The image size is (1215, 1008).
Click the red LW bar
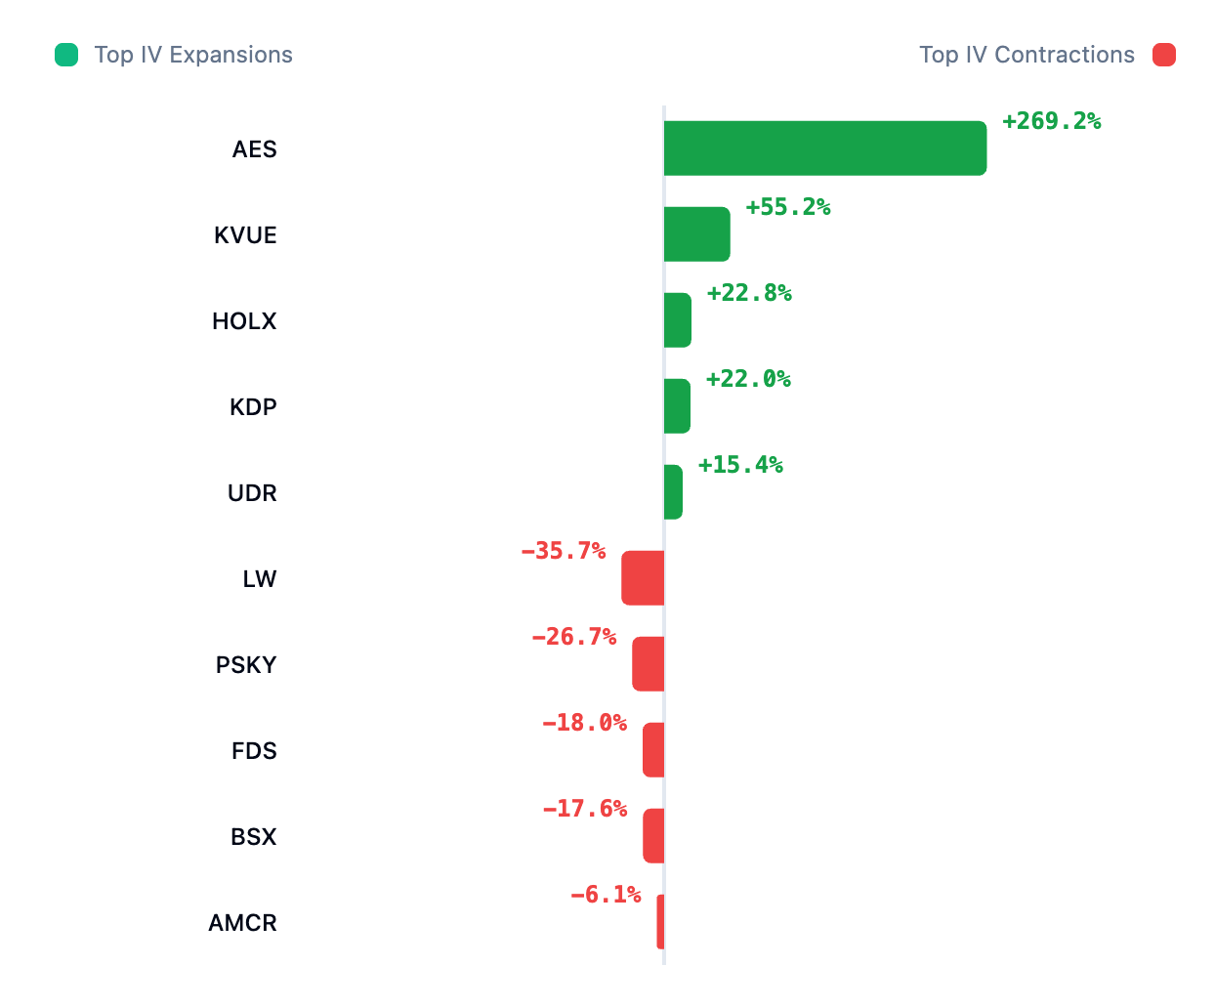(x=643, y=578)
